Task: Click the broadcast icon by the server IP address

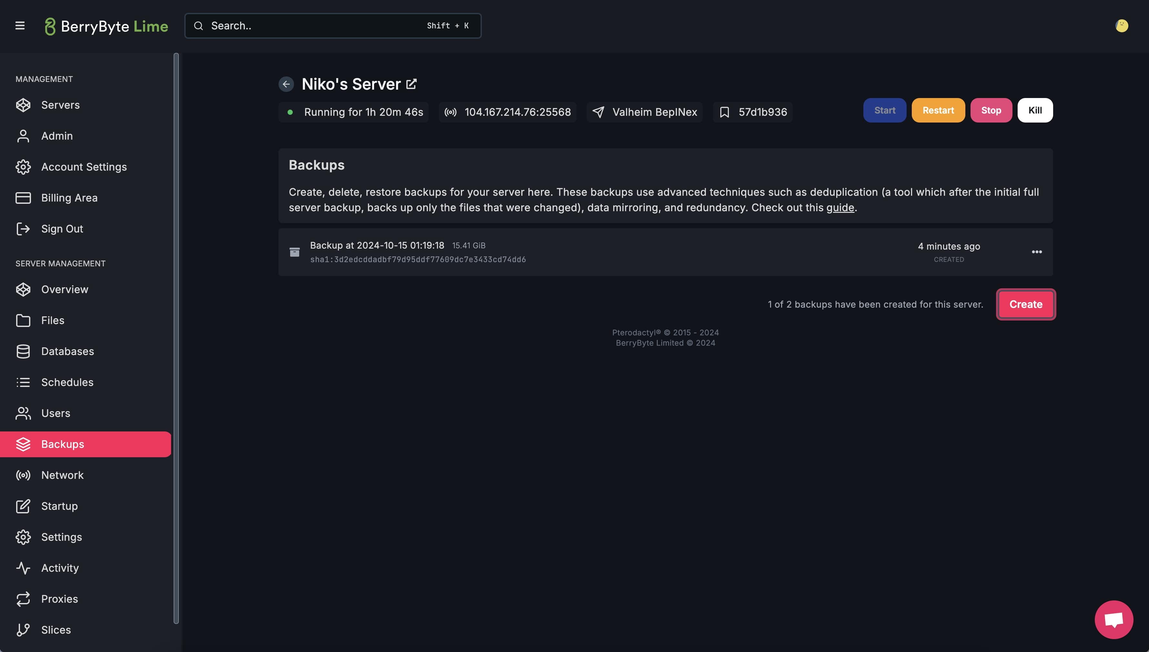Action: pos(450,112)
